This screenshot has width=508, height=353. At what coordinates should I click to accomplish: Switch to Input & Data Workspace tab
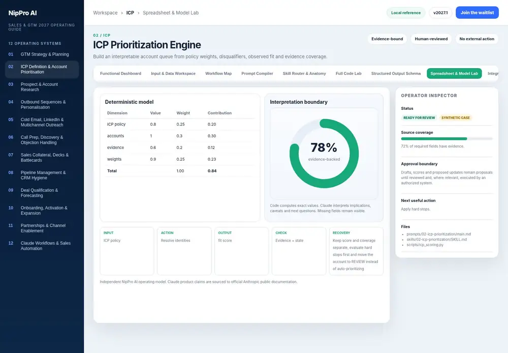(173, 73)
